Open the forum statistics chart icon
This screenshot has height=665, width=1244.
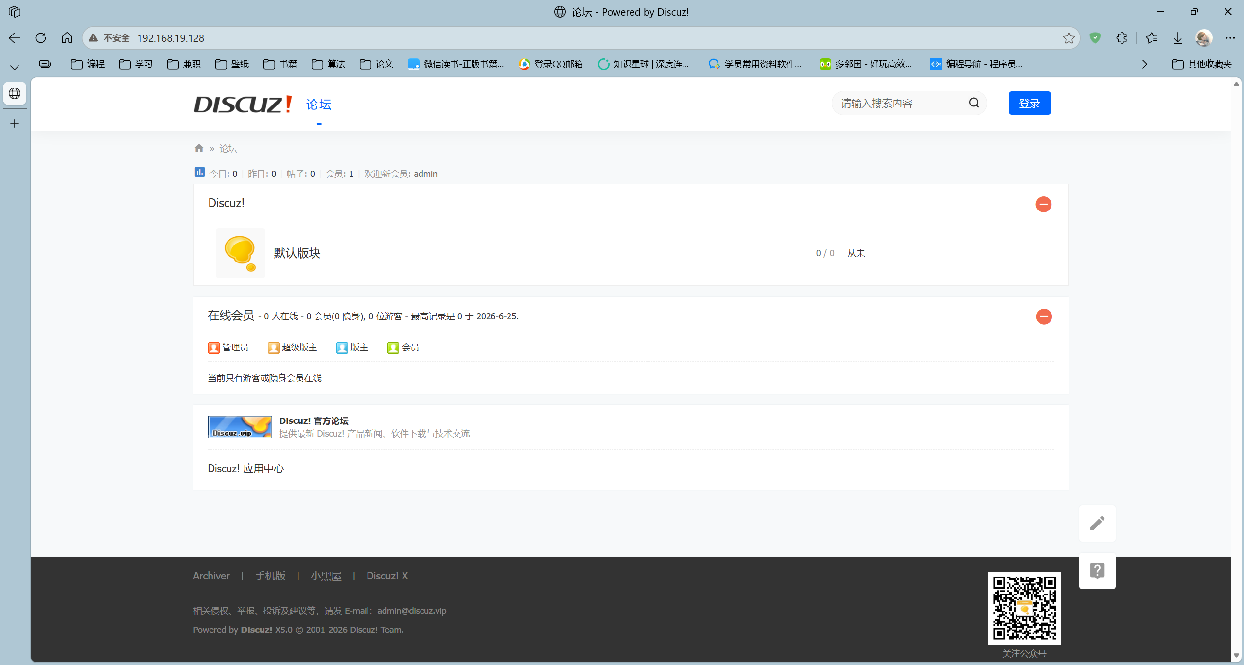(200, 172)
